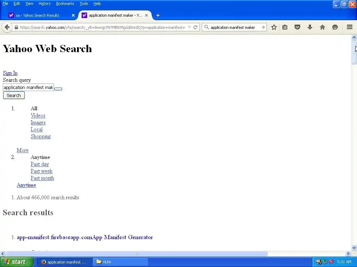Open the History menu
This screenshot has height=267, width=357.
click(44, 3)
